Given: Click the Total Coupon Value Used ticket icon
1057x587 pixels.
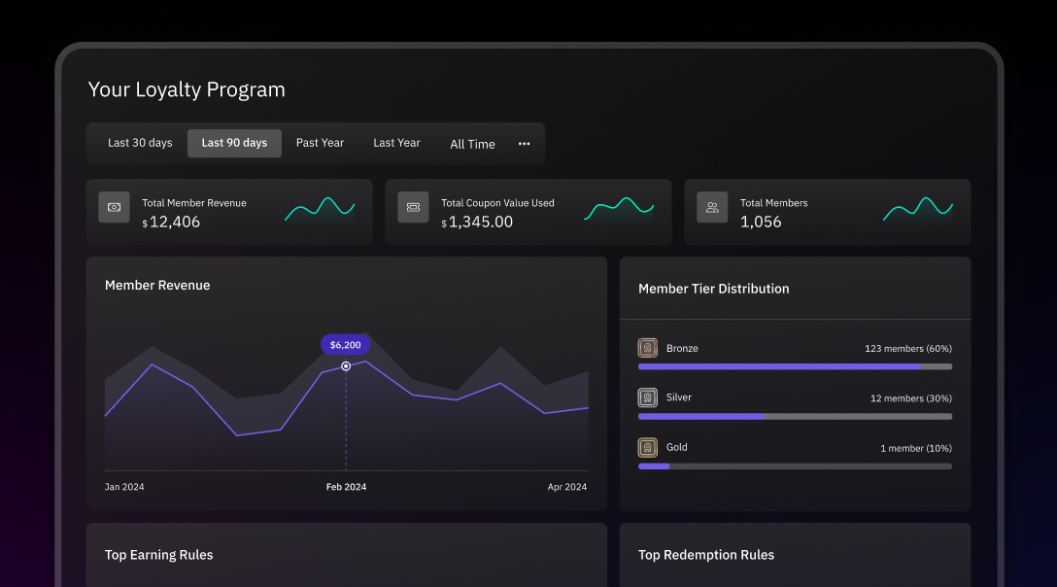Looking at the screenshot, I should (413, 207).
